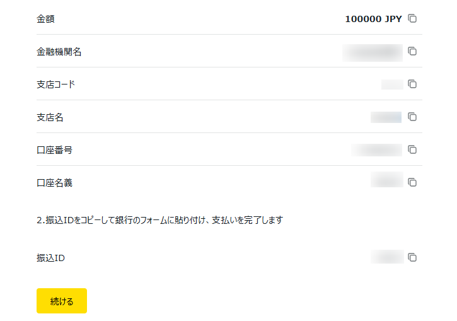Click the step 2 instruction text
The height and width of the screenshot is (321, 457).
tap(159, 220)
